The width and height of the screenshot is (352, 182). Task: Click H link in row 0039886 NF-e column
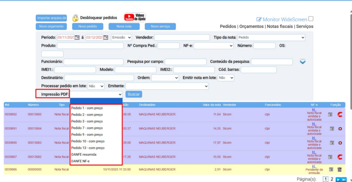point(314,166)
